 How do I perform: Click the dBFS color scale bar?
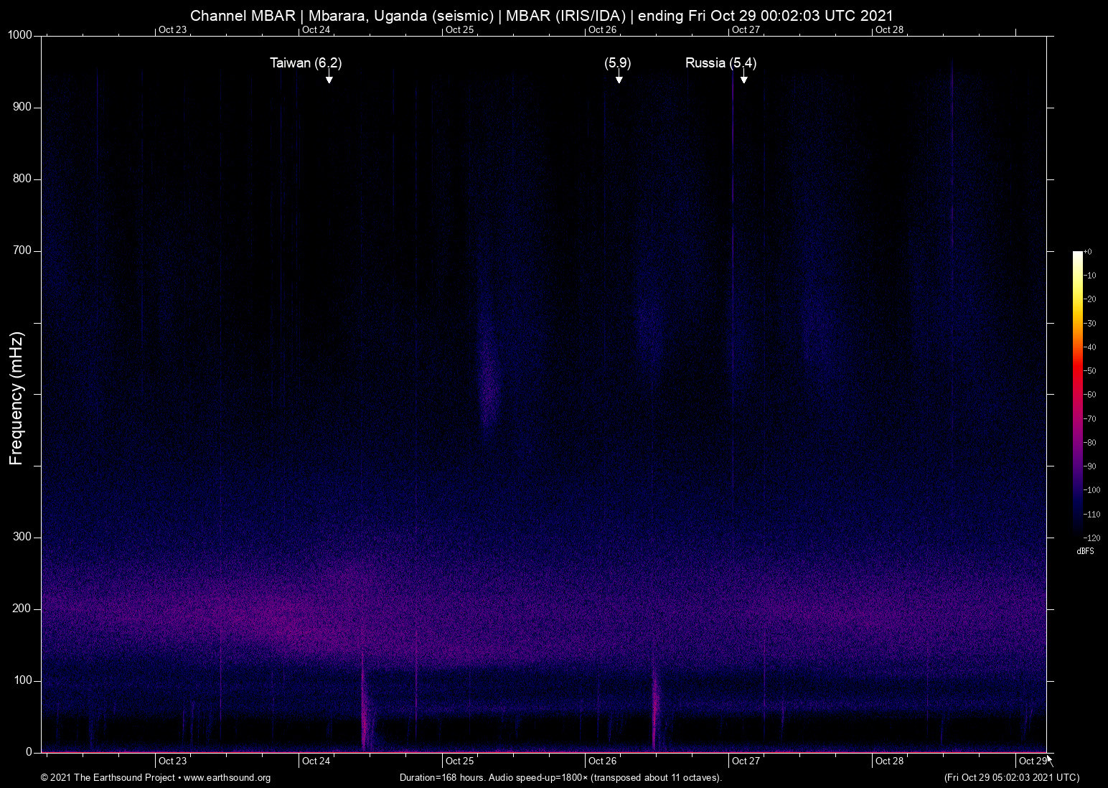(x=1077, y=393)
